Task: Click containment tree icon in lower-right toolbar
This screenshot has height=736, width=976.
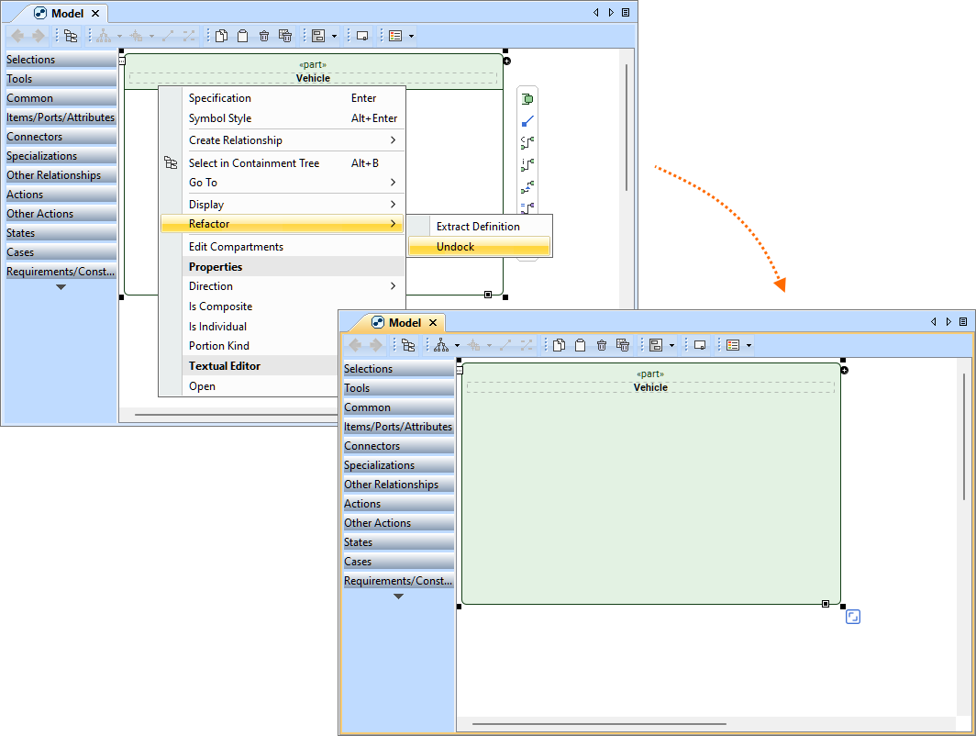Action: point(408,345)
